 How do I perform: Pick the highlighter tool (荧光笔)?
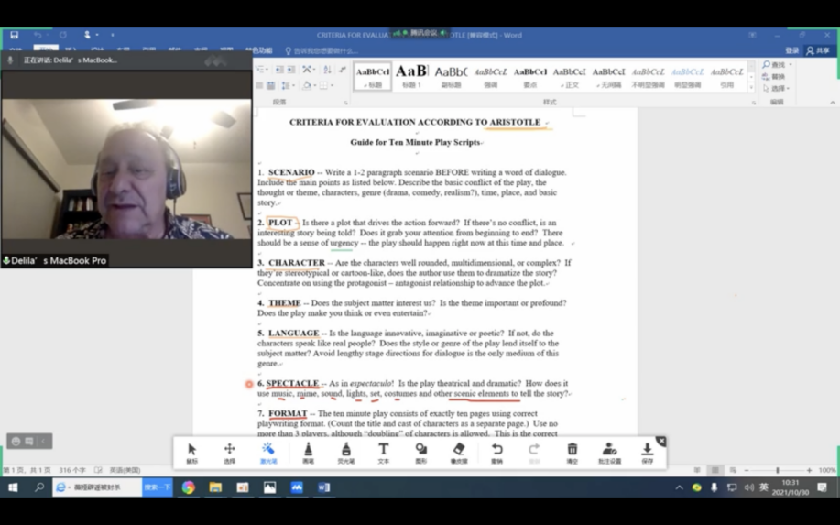pos(345,452)
